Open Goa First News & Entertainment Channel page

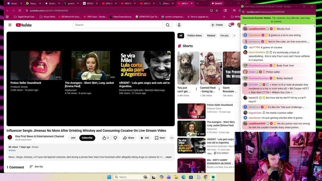(x=39, y=136)
